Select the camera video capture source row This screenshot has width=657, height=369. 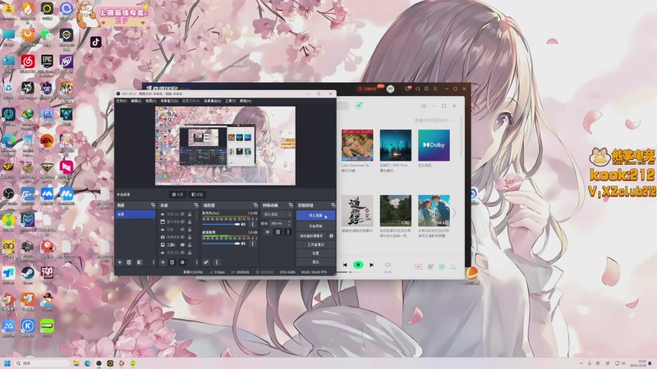(x=176, y=237)
